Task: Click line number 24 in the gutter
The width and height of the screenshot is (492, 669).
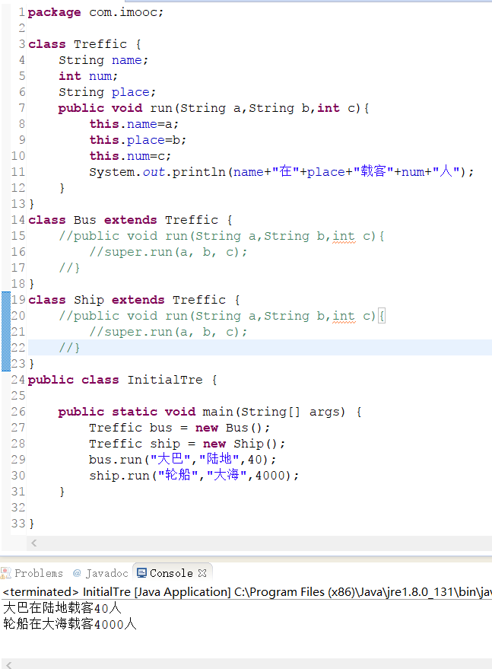Action: pos(18,380)
